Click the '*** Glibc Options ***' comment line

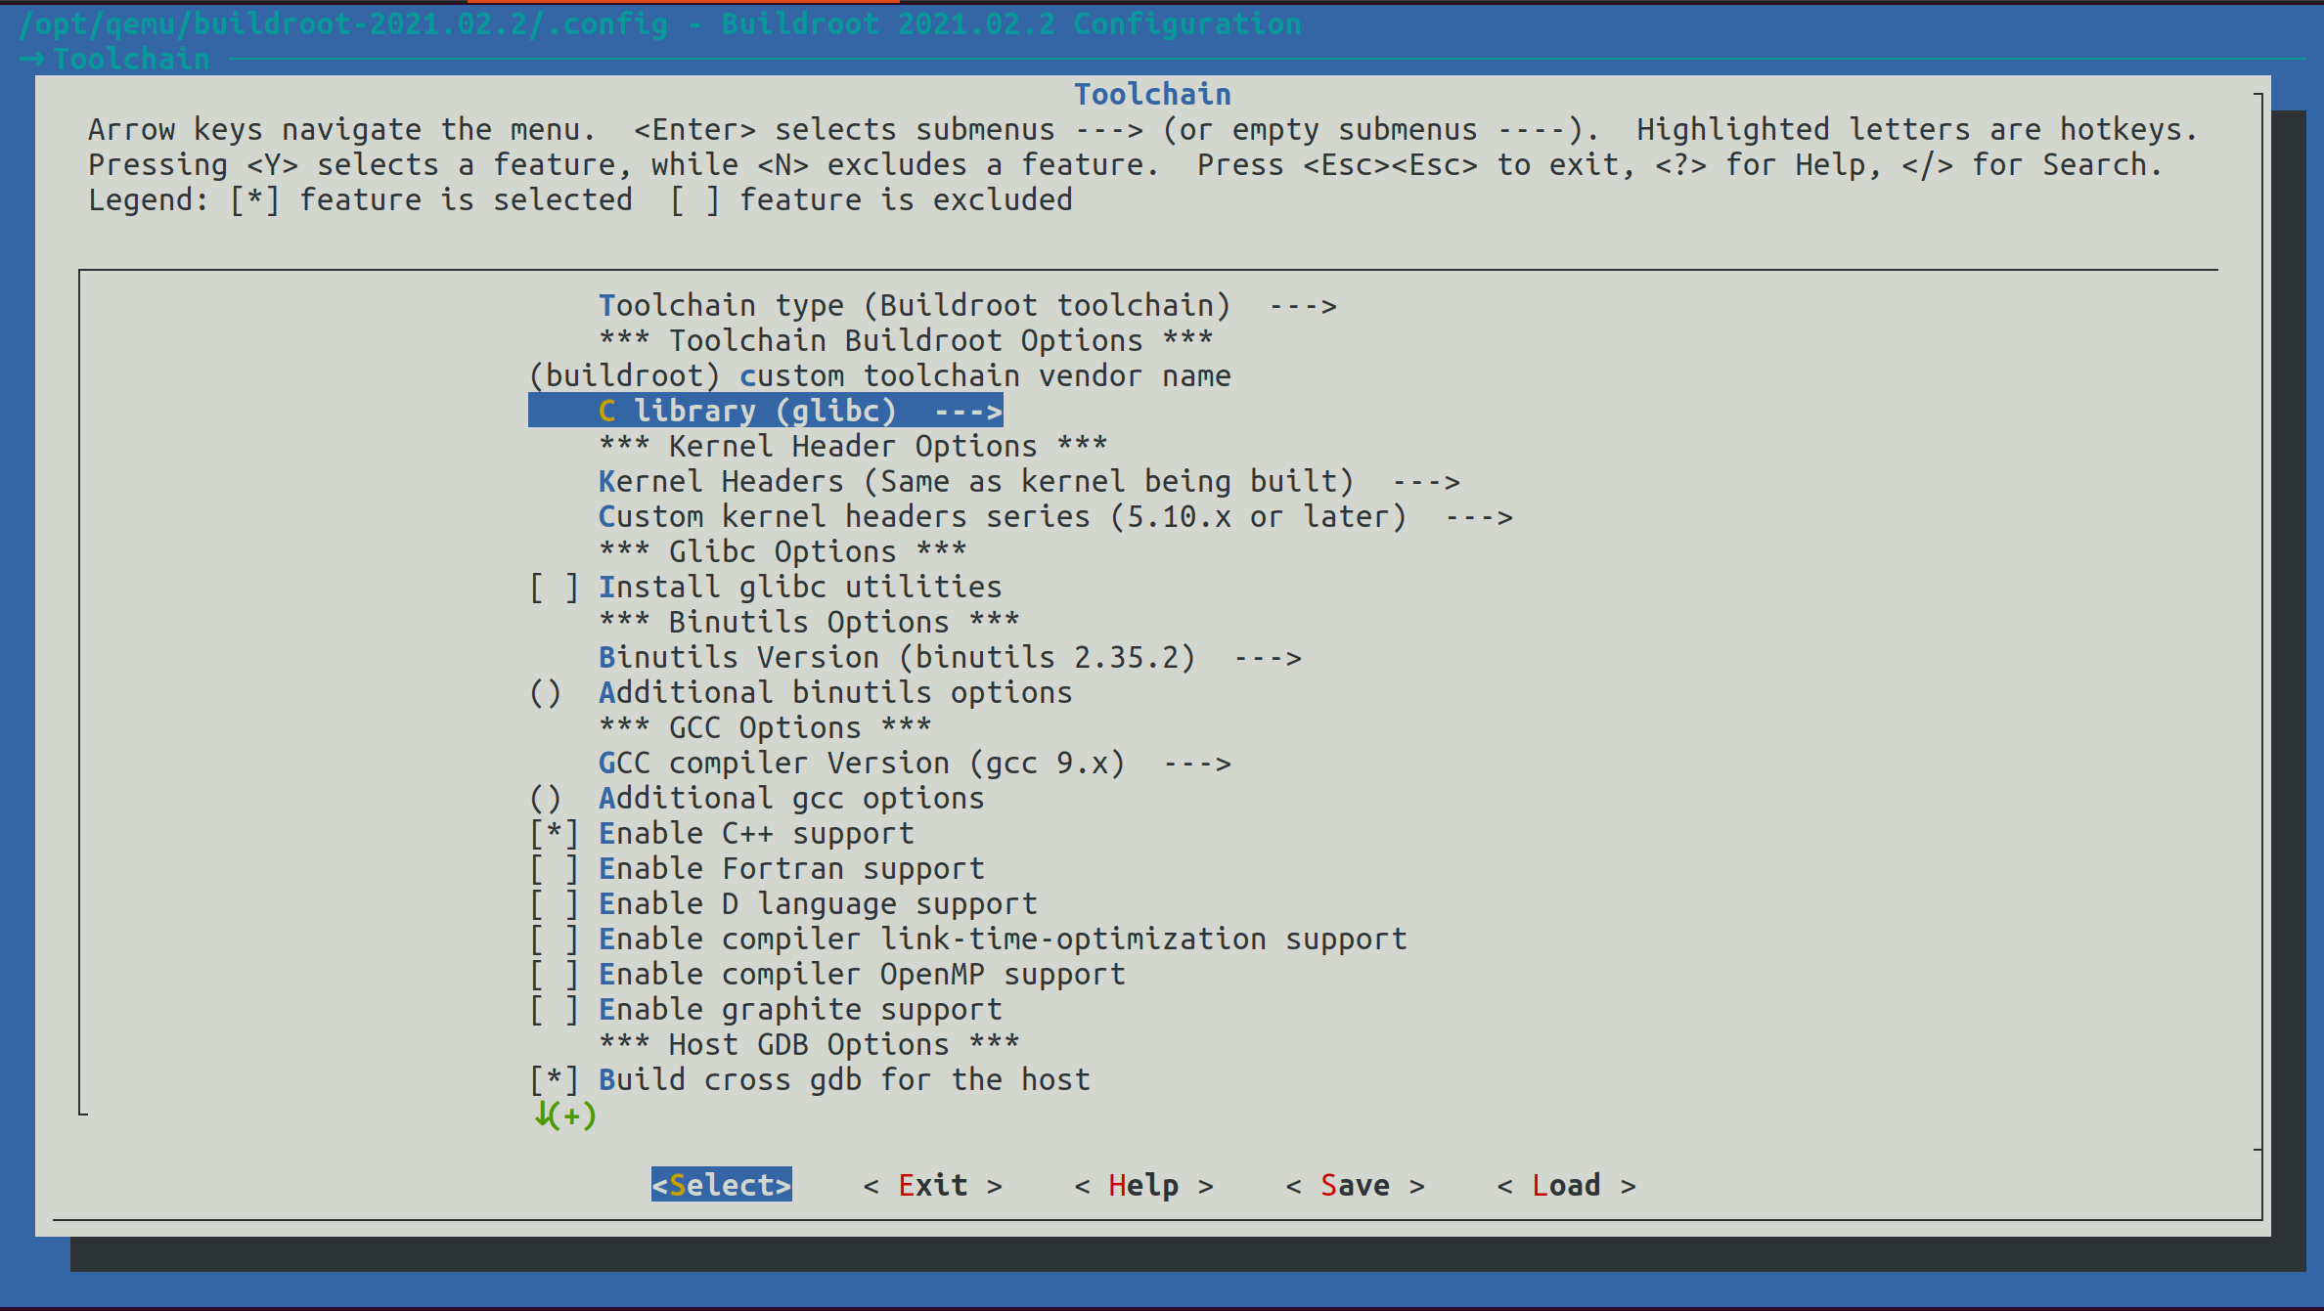782,552
